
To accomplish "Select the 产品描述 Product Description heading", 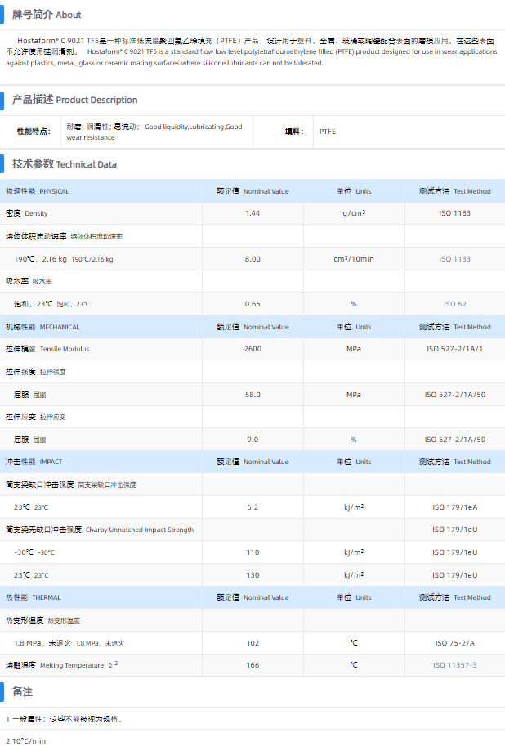I will (x=74, y=100).
